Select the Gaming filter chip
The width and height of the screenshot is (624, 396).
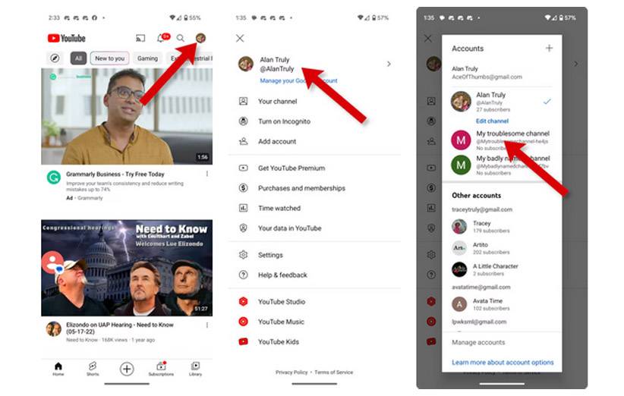147,58
